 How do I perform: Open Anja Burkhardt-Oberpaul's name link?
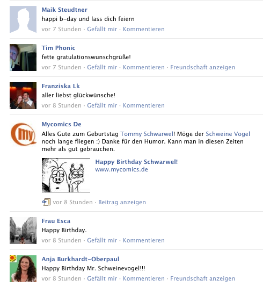(81, 259)
